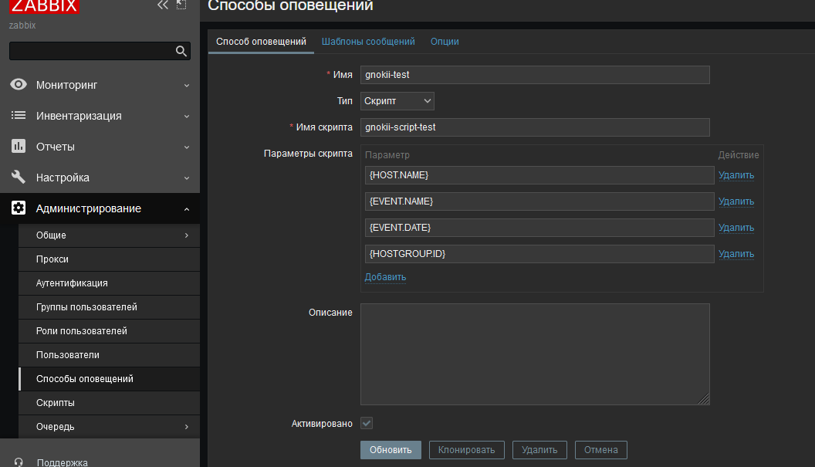This screenshot has height=467, width=815.
Task: Open Инвентаризация via list icon
Action: coord(19,116)
